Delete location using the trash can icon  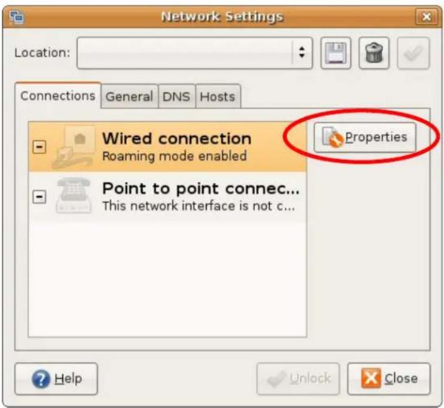click(x=374, y=53)
